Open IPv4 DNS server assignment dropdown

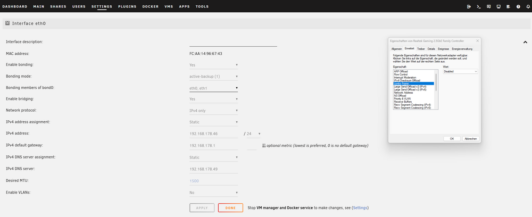(214, 157)
